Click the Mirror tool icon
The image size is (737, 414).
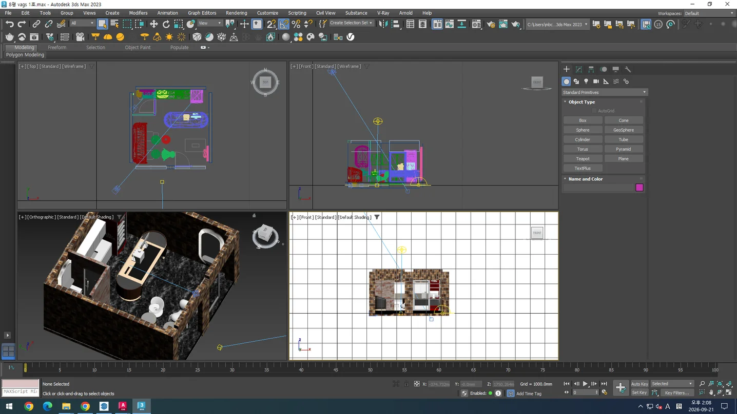coord(383,24)
